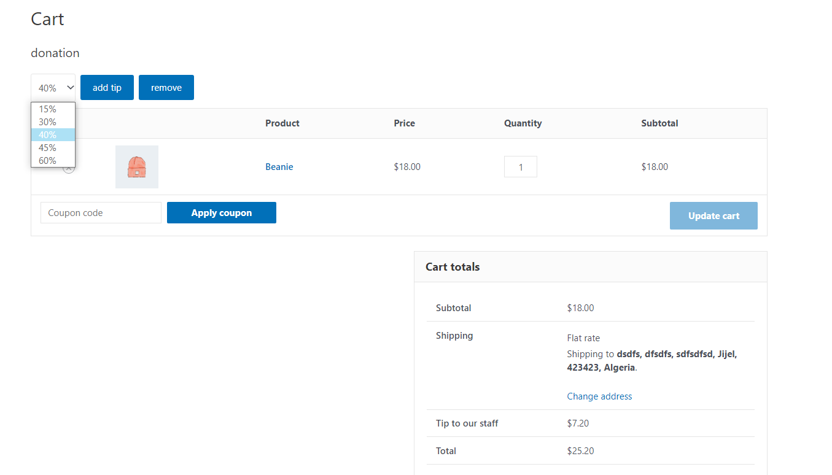The image size is (832, 475).
Task: Click the "add tip" button
Action: pyautogui.click(x=106, y=87)
